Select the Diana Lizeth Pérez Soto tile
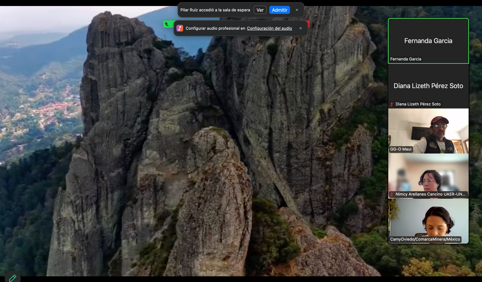This screenshot has height=282, width=482. pos(428,86)
